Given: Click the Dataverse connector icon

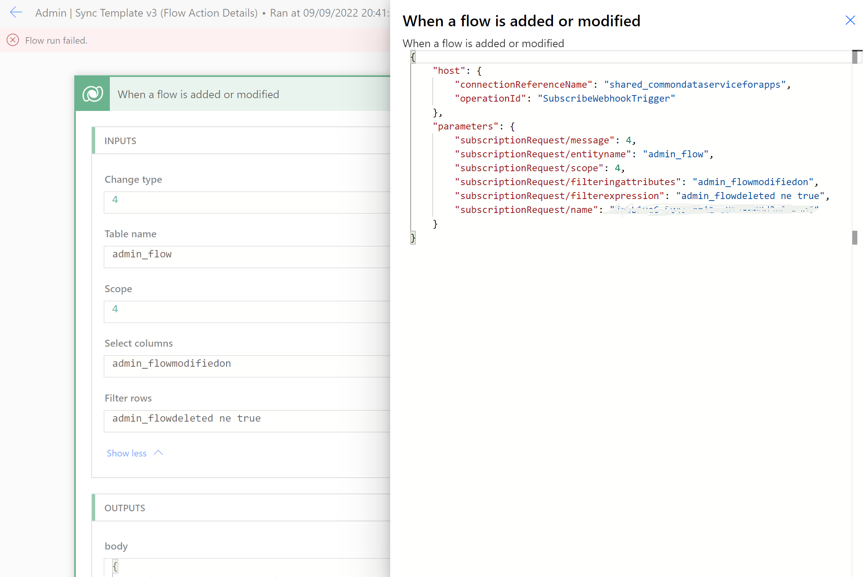Looking at the screenshot, I should [x=93, y=94].
